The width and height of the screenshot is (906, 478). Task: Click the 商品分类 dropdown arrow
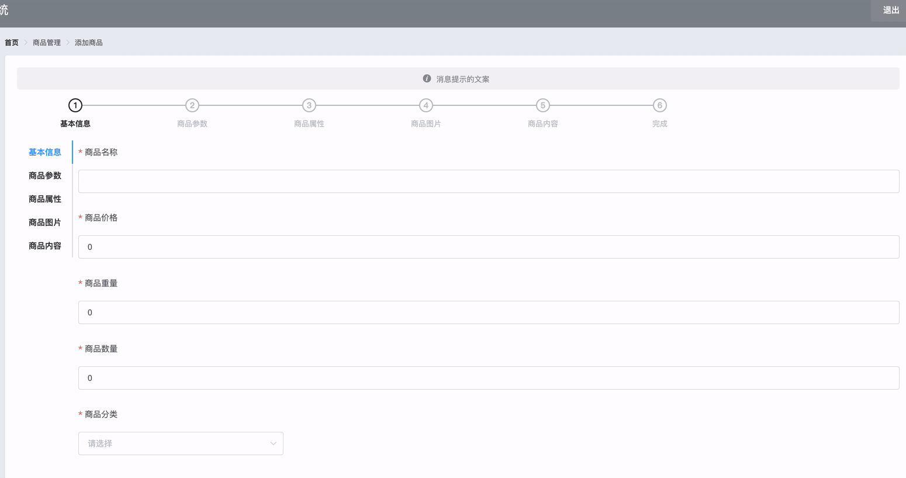pyautogui.click(x=273, y=443)
